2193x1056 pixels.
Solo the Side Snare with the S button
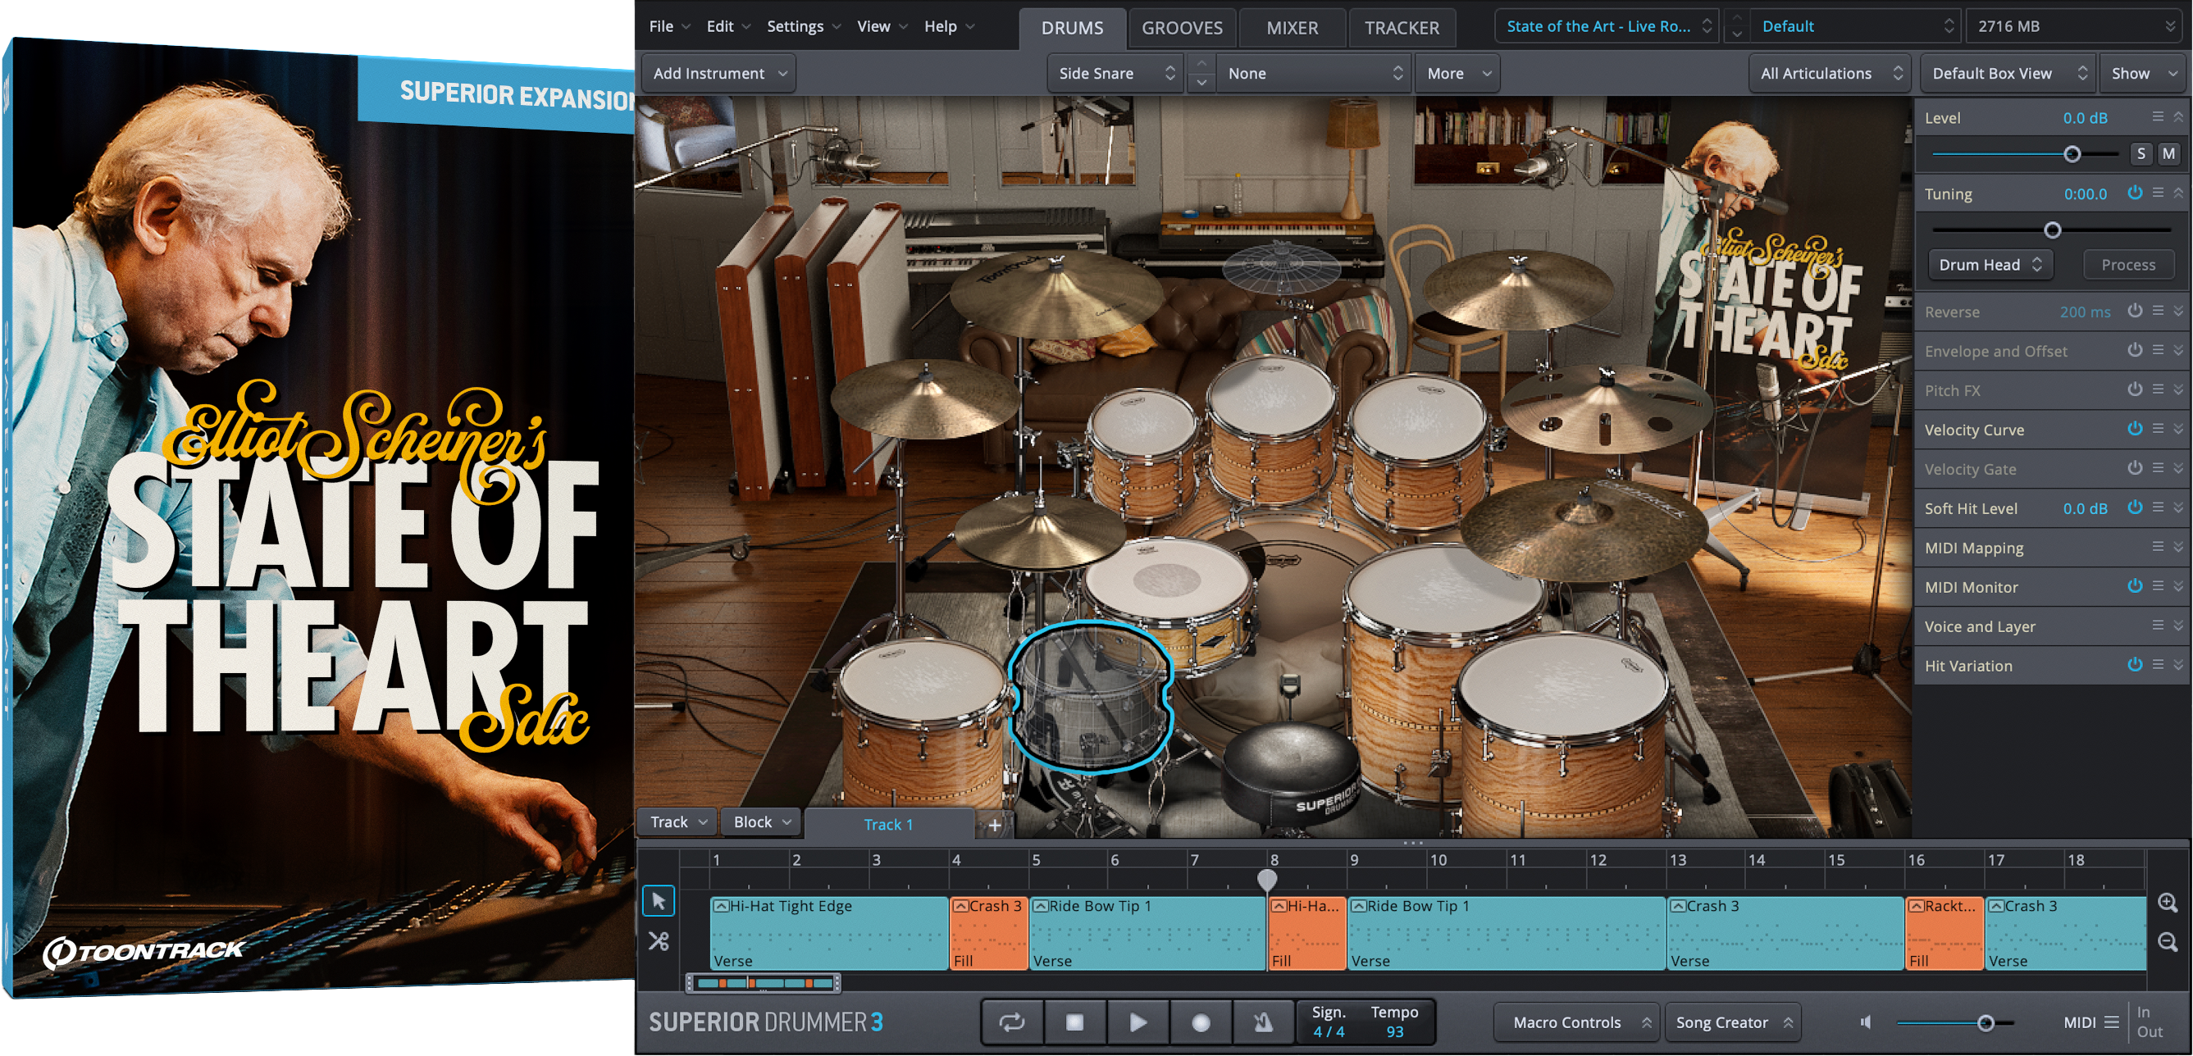[2141, 154]
